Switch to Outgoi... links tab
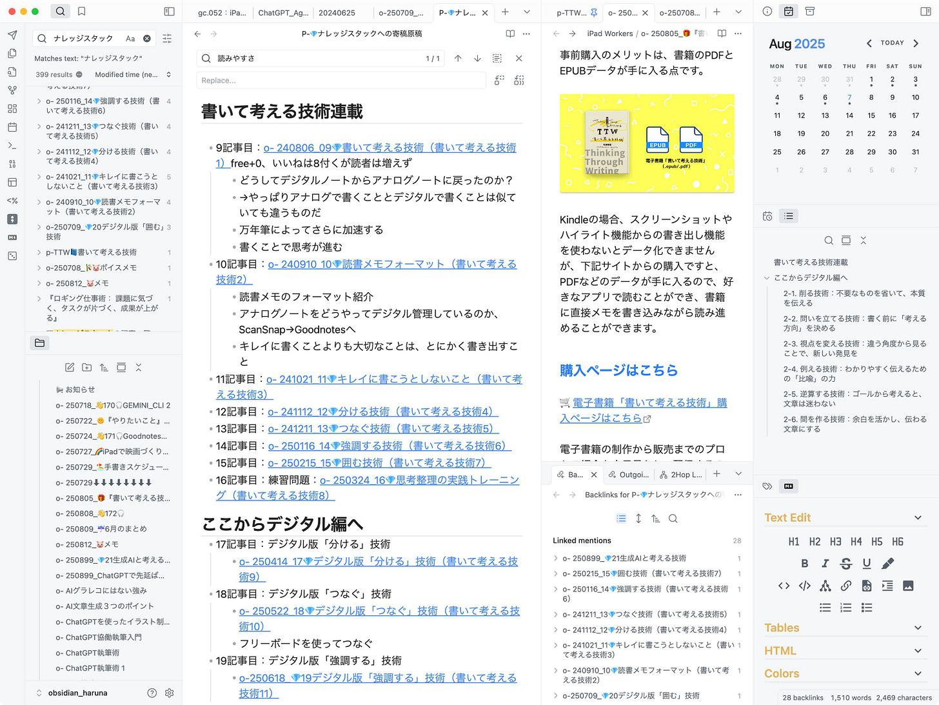The width and height of the screenshot is (939, 705). pyautogui.click(x=628, y=474)
